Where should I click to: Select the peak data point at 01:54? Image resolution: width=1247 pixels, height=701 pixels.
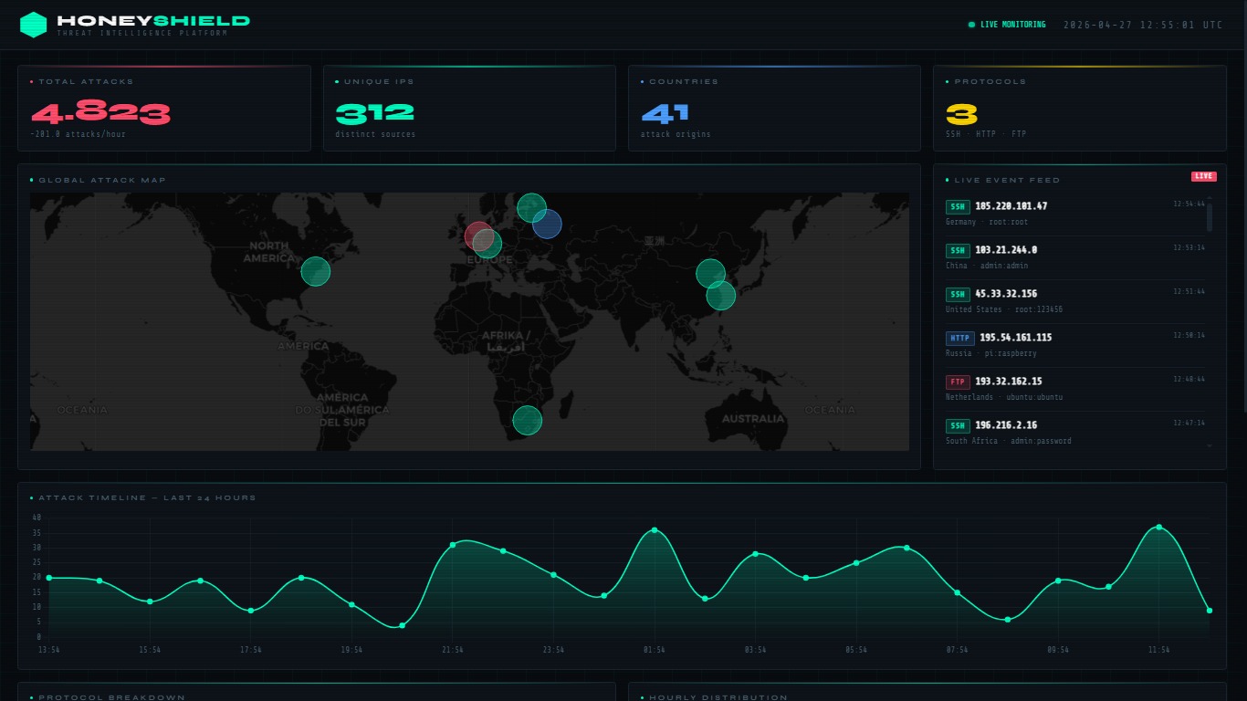click(654, 529)
